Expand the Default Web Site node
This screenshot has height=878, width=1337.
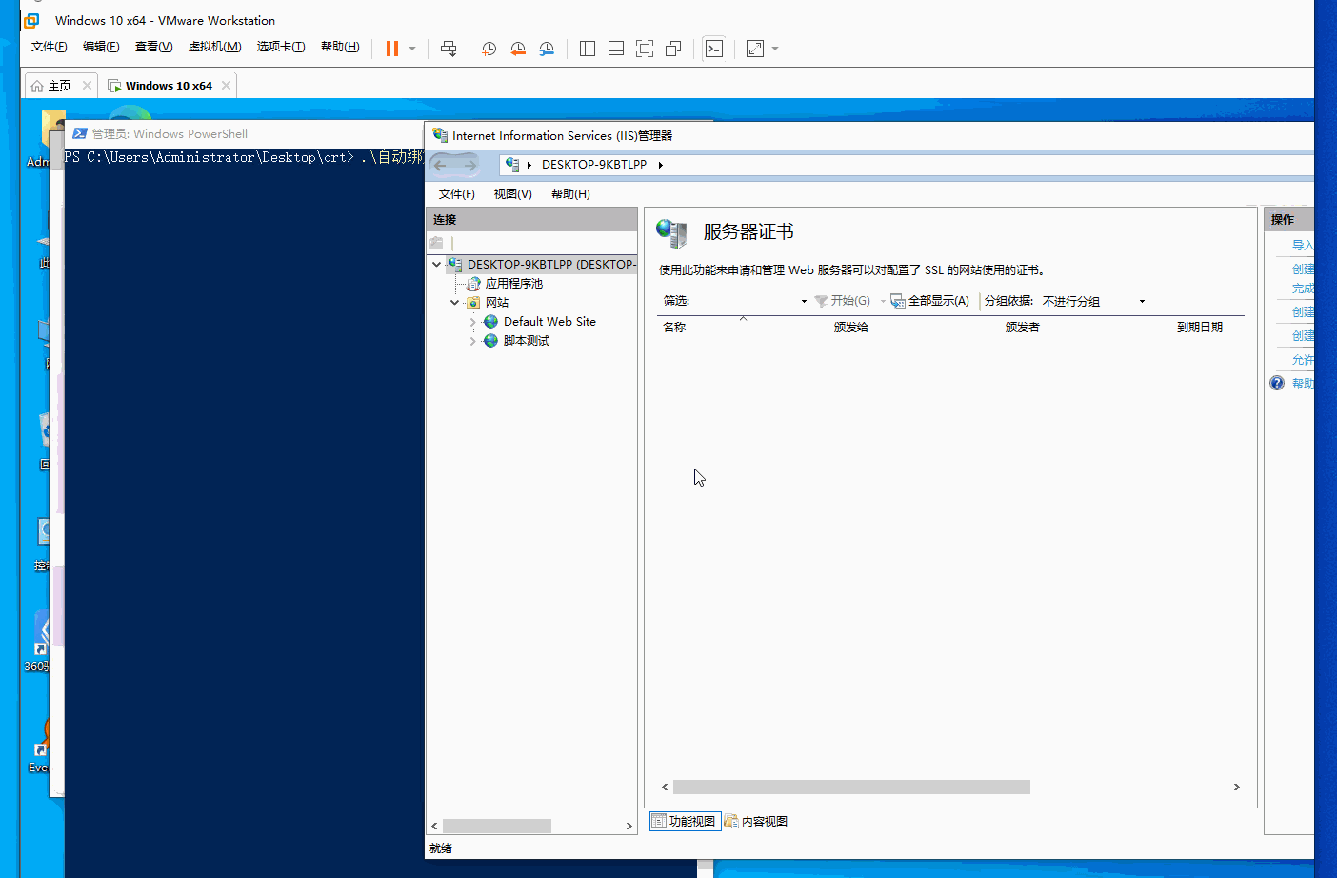[473, 322]
